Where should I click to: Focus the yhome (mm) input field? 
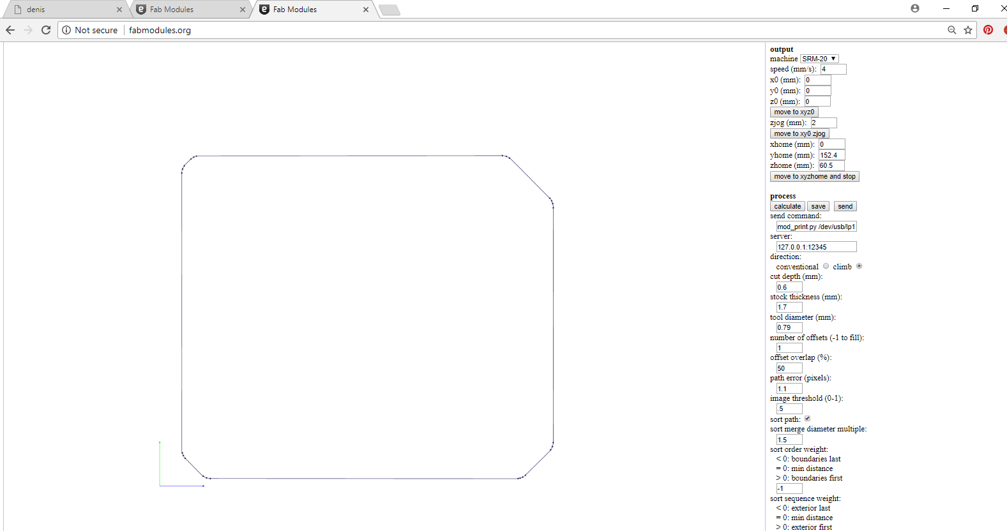point(832,155)
